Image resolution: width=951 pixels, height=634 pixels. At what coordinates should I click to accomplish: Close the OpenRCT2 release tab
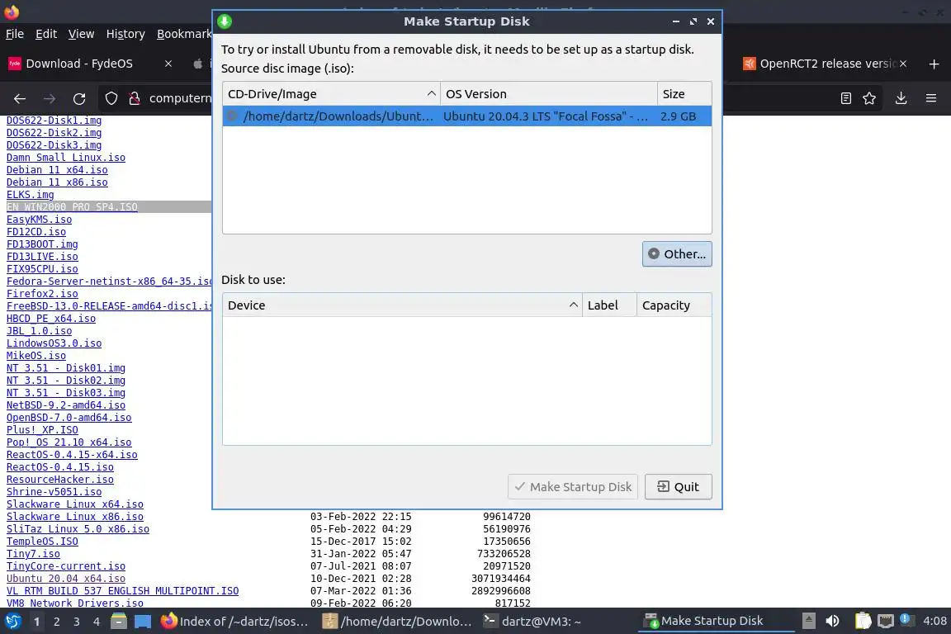[x=903, y=64]
